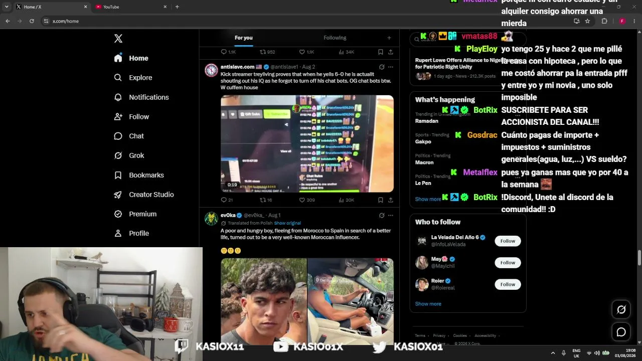
Task: Open a new browser tab
Action: [x=177, y=7]
